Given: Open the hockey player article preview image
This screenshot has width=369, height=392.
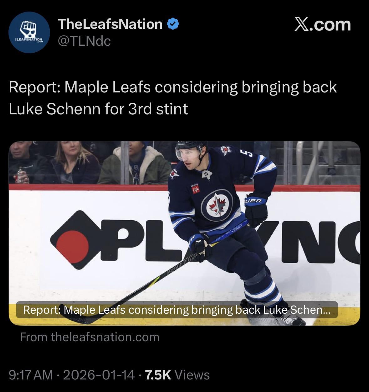Looking at the screenshot, I should coord(184,233).
